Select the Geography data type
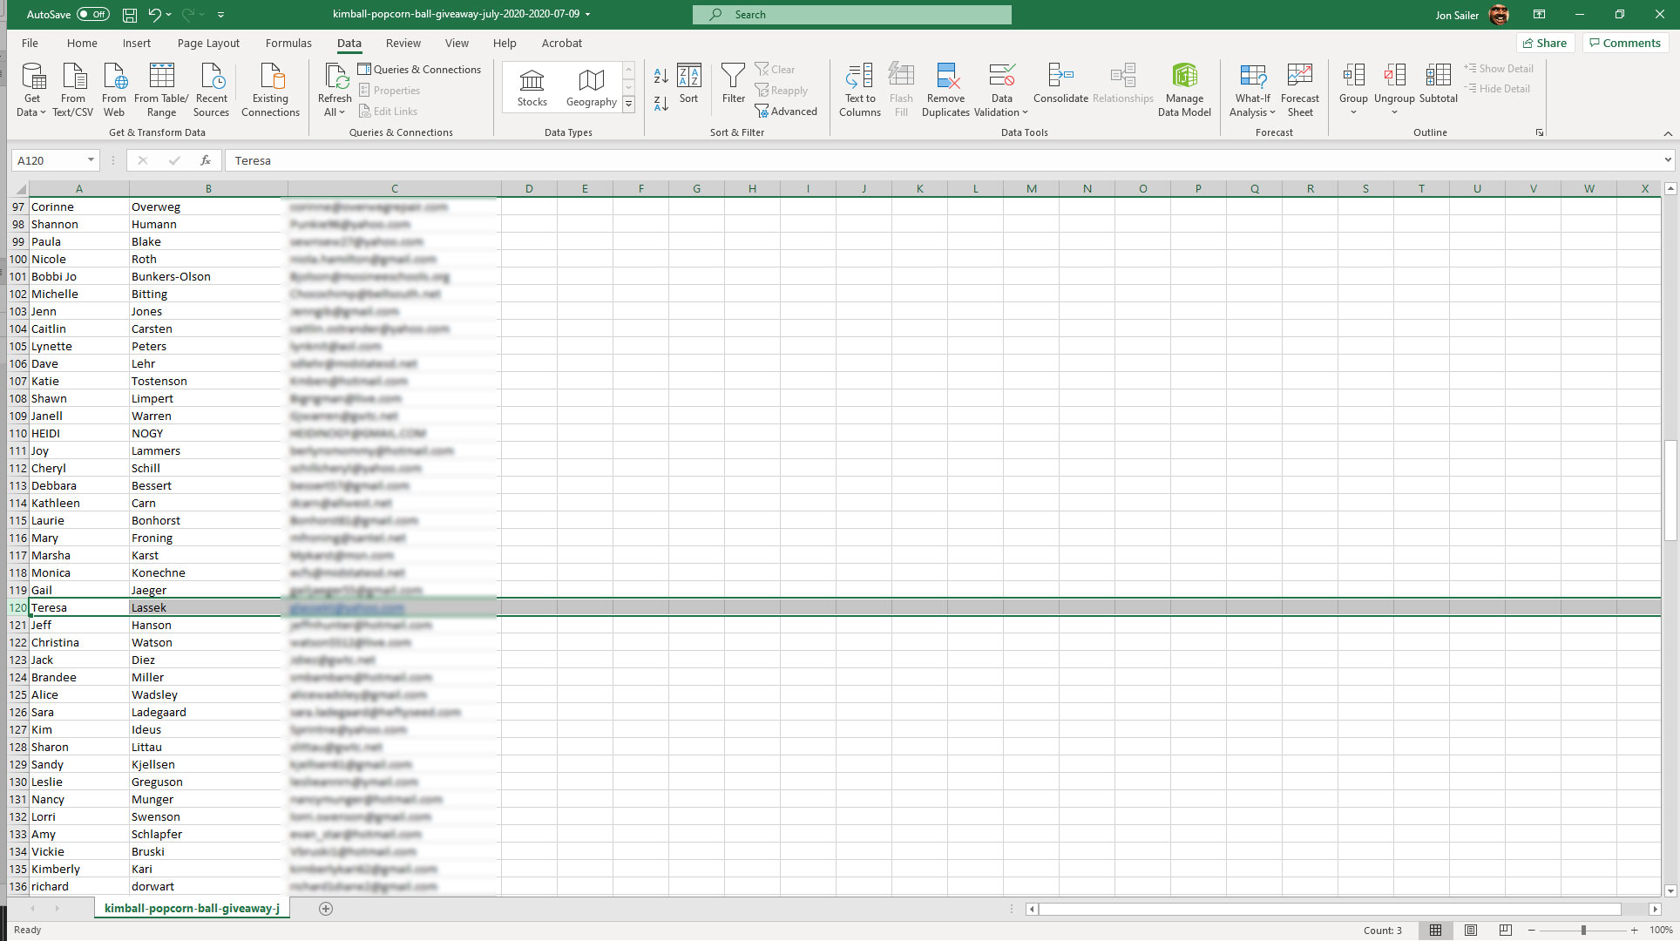Screen dimensions: 1680x941 591,88
